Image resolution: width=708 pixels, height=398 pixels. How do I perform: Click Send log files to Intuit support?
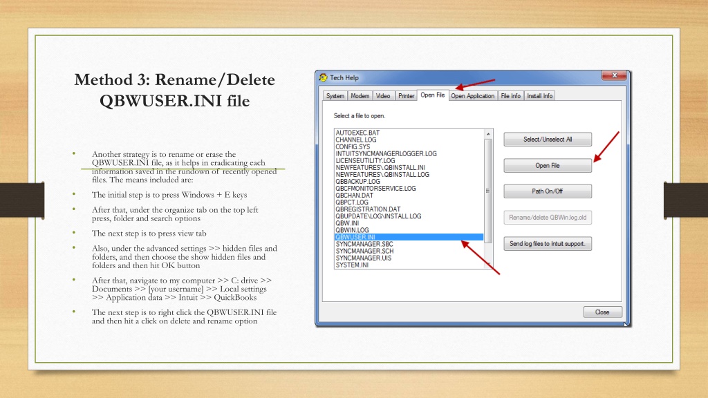coord(548,244)
